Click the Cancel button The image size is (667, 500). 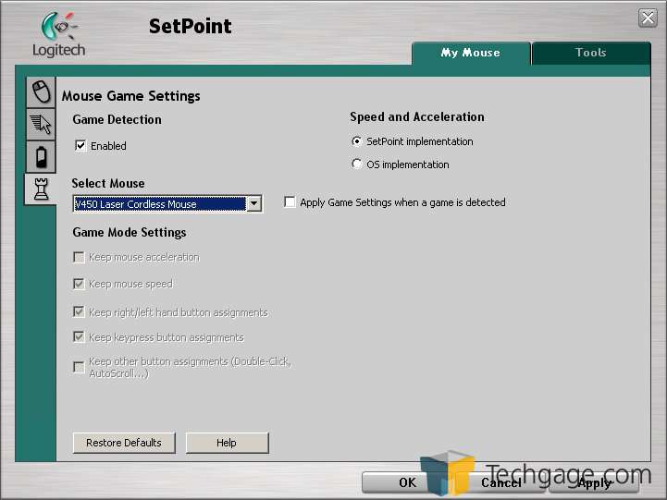[x=500, y=482]
